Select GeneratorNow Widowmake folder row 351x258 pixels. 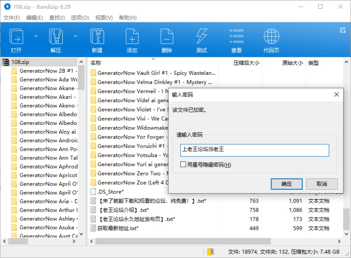(129, 128)
